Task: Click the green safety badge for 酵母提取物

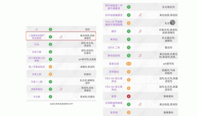Action: [x=129, y=56]
